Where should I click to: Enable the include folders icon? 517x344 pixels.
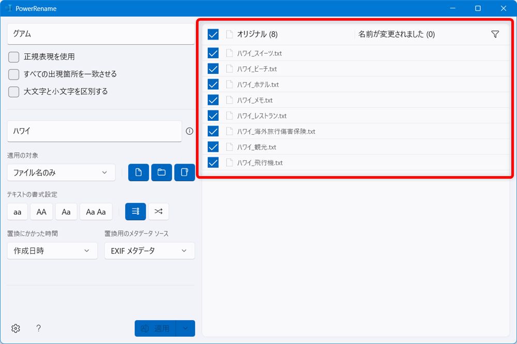[x=161, y=172]
